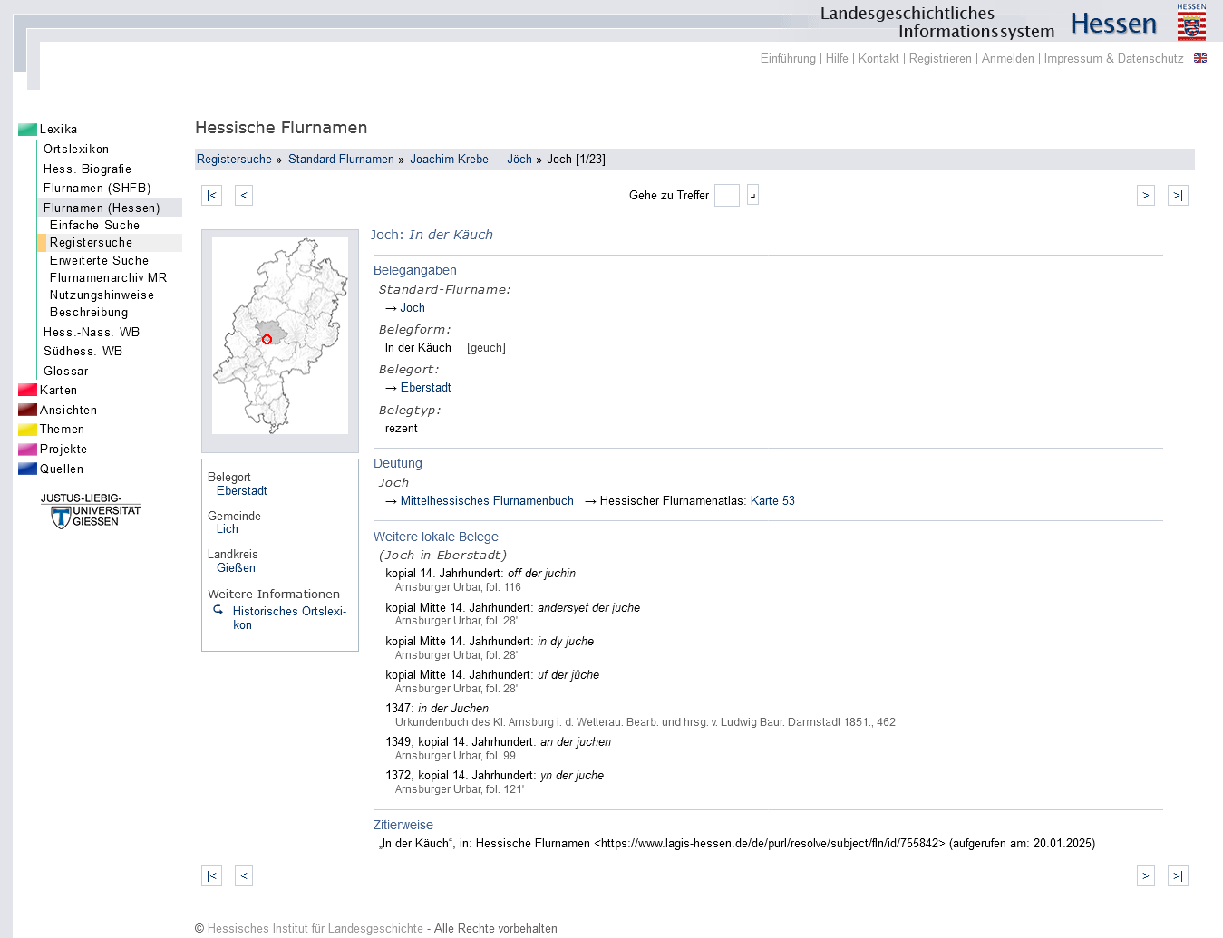Select Ortslexikon in the sidebar menu
This screenshot has width=1223, height=938.
click(76, 150)
